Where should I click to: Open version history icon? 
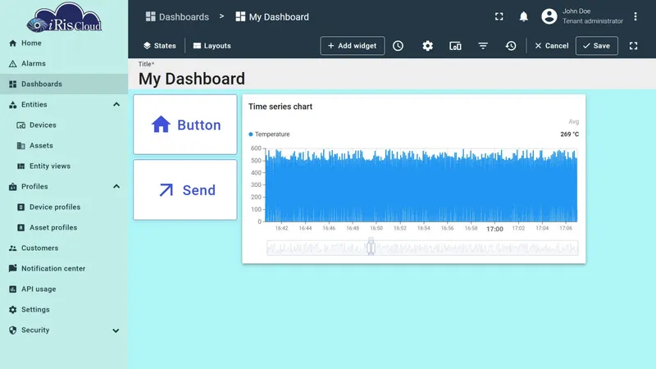510,46
